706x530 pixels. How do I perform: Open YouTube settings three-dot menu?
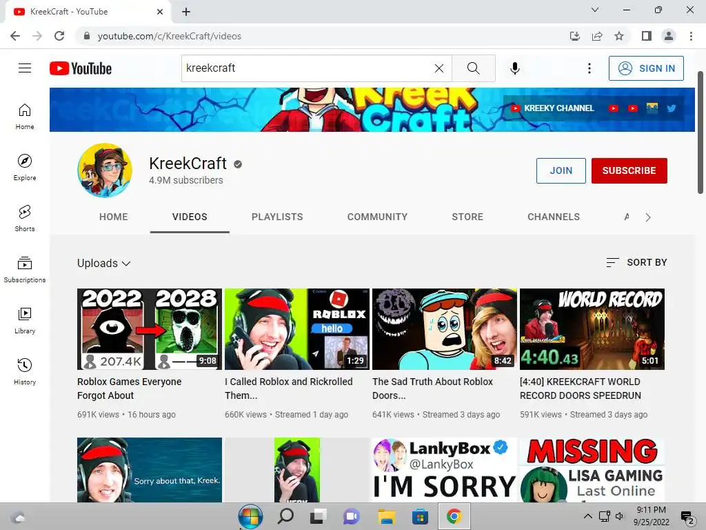click(x=589, y=68)
